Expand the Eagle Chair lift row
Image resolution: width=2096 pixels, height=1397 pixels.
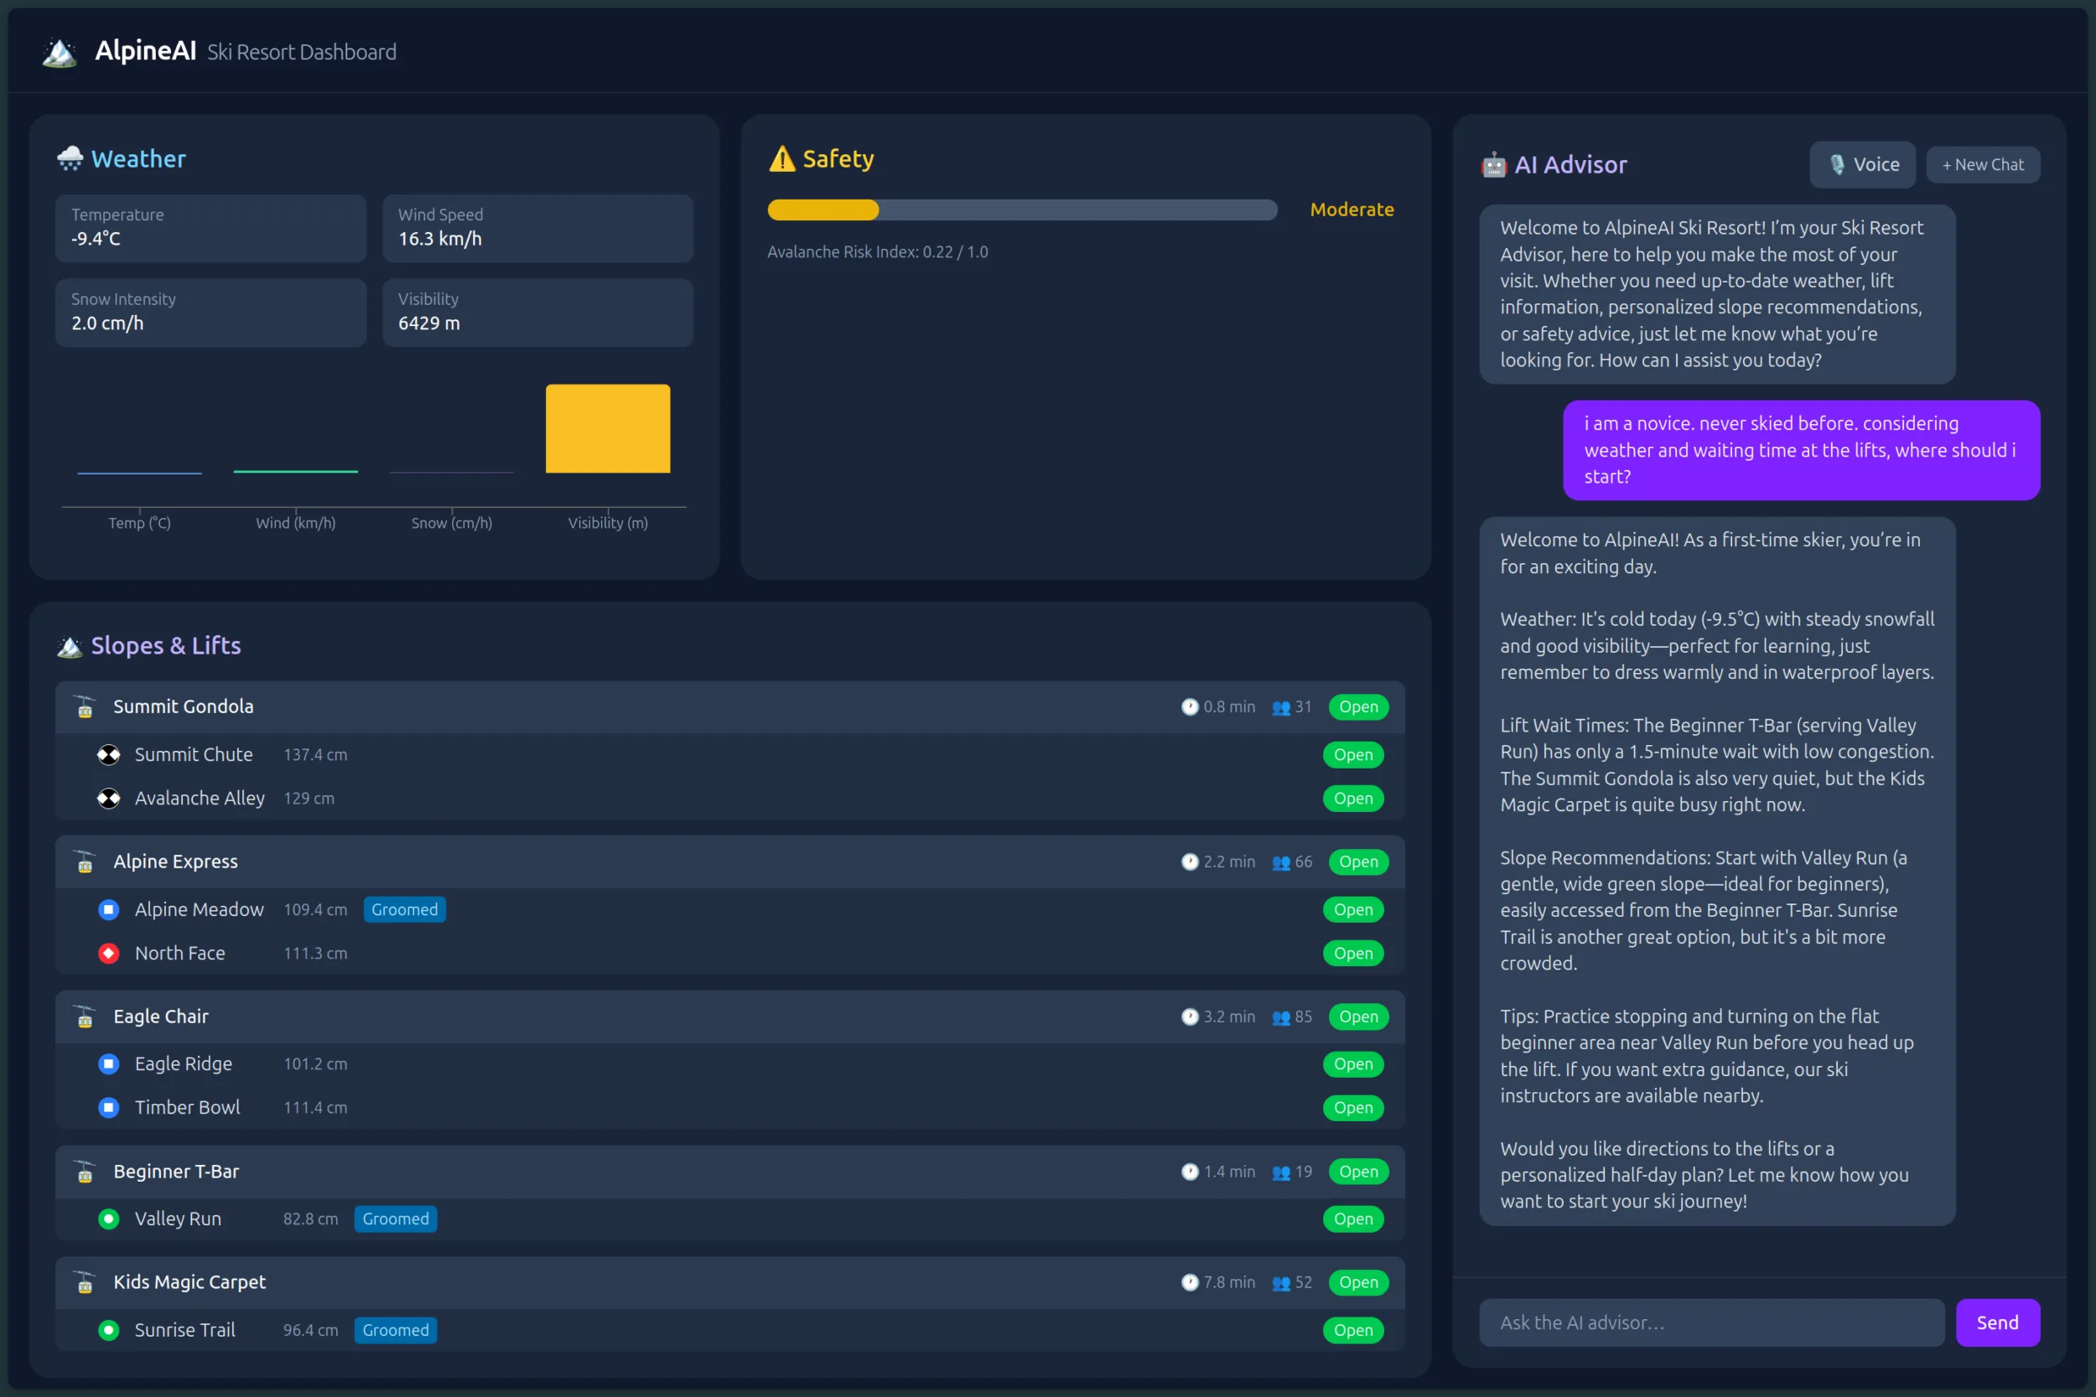(x=730, y=1017)
